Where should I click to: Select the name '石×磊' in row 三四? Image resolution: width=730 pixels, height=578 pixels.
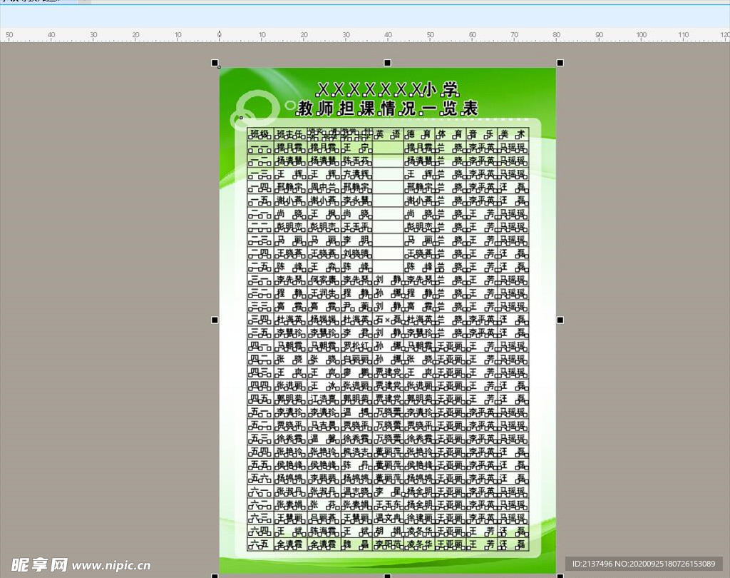click(388, 320)
